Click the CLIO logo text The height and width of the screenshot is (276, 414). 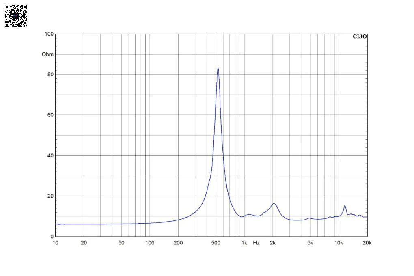[360, 37]
